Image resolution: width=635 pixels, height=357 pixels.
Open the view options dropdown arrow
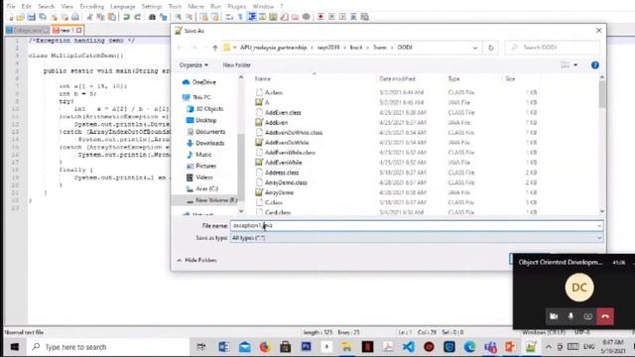point(575,65)
